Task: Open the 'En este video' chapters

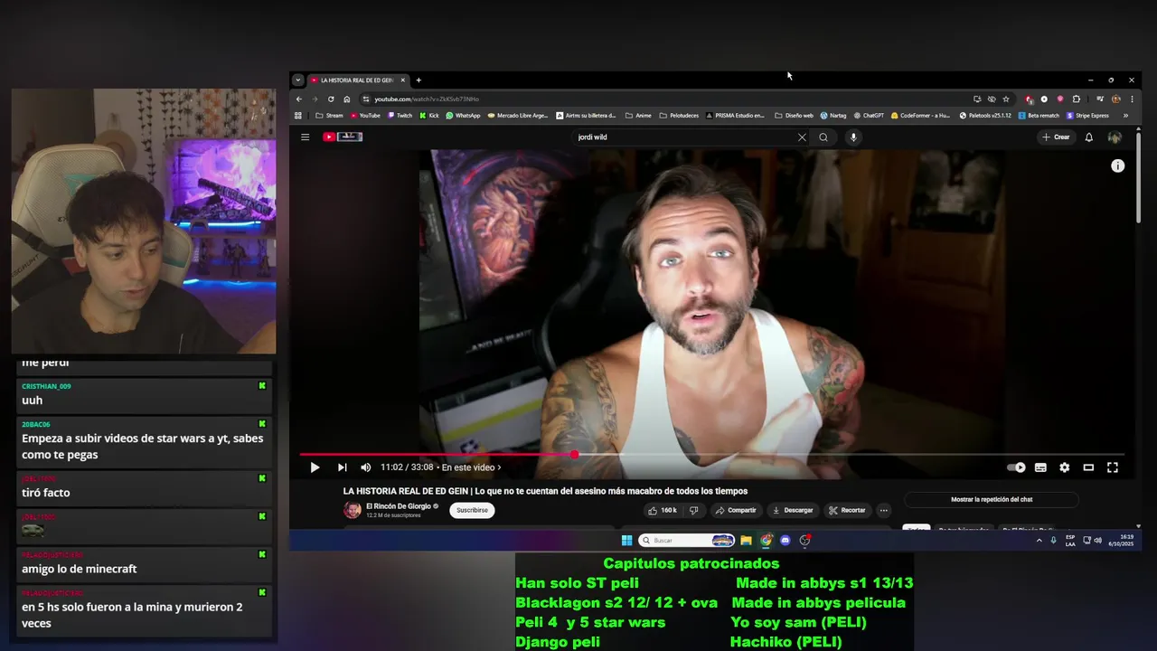Action: (x=471, y=467)
